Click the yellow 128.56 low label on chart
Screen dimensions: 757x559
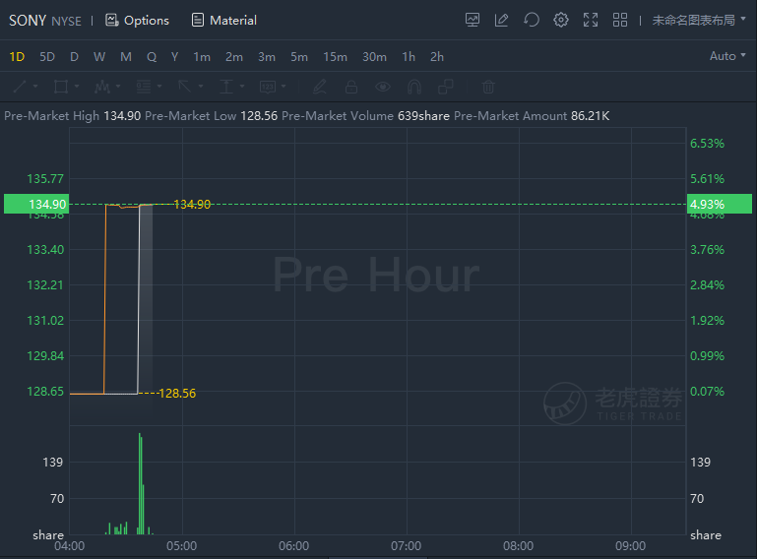[x=177, y=394]
